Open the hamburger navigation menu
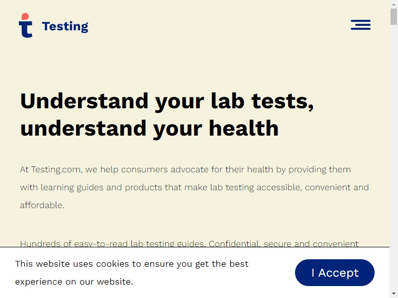 click(360, 25)
